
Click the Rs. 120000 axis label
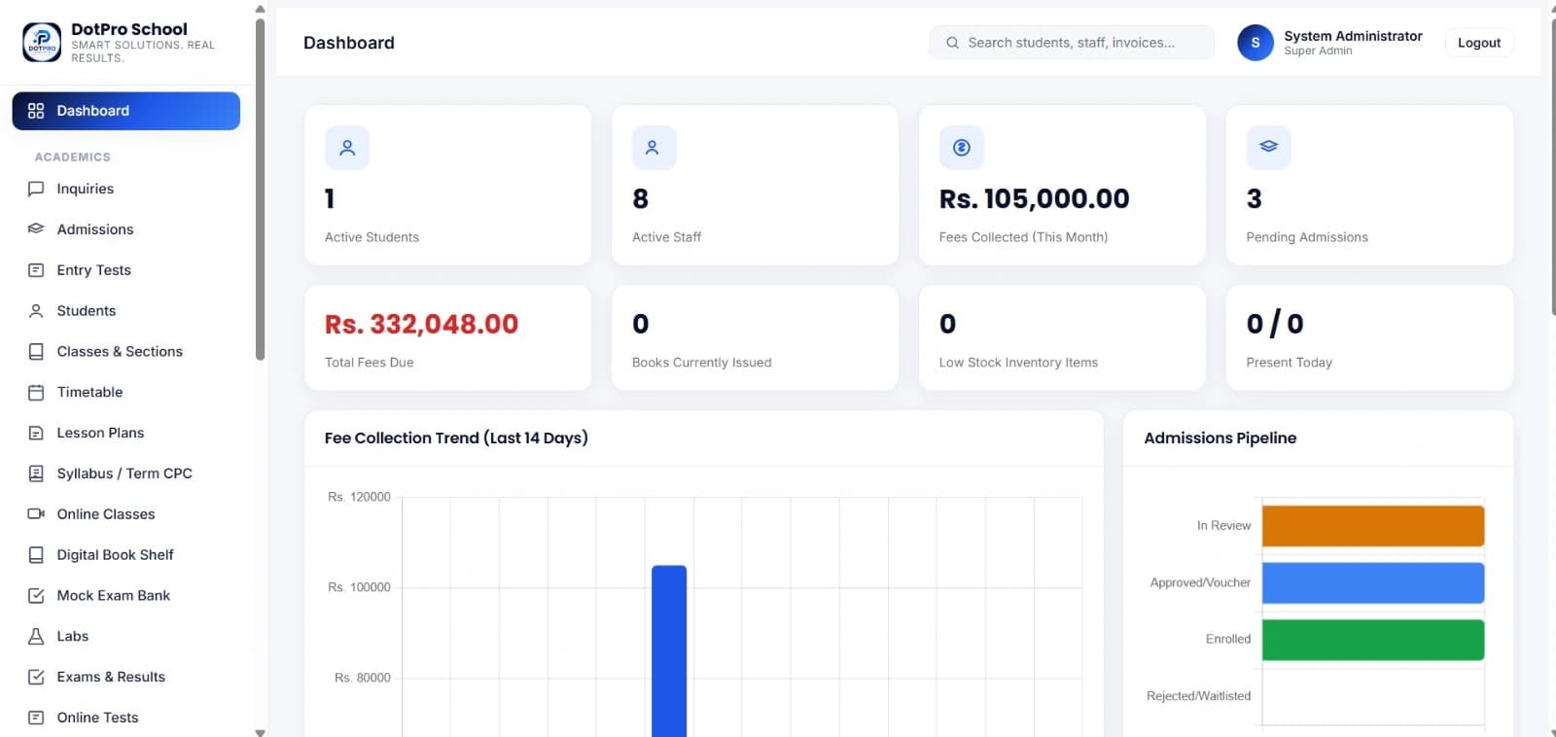(359, 497)
